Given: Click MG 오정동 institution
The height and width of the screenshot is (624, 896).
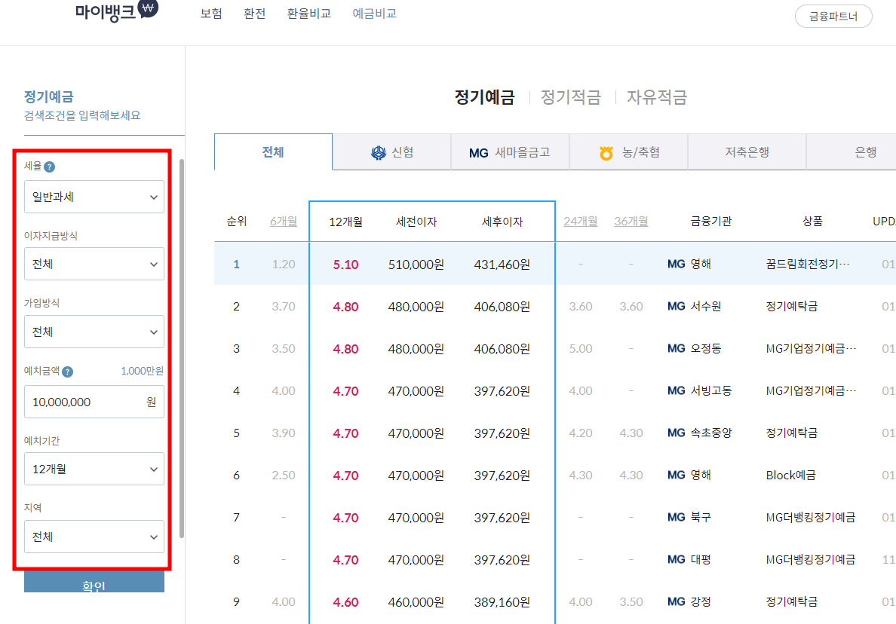Looking at the screenshot, I should [695, 349].
